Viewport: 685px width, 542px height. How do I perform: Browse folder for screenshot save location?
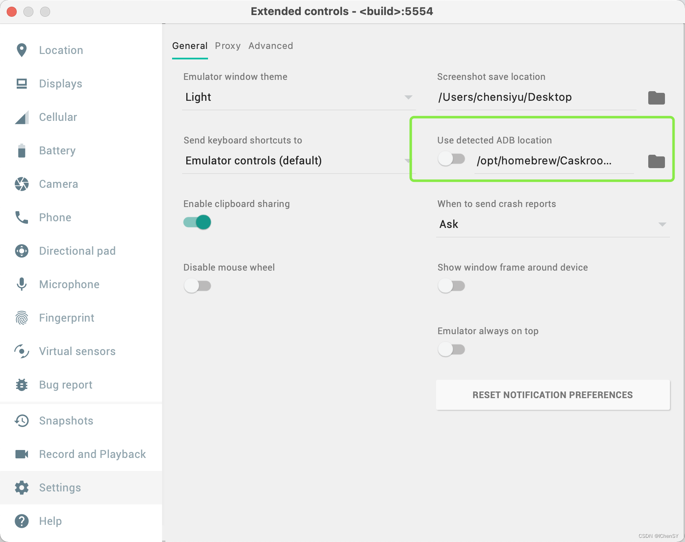pyautogui.click(x=657, y=98)
